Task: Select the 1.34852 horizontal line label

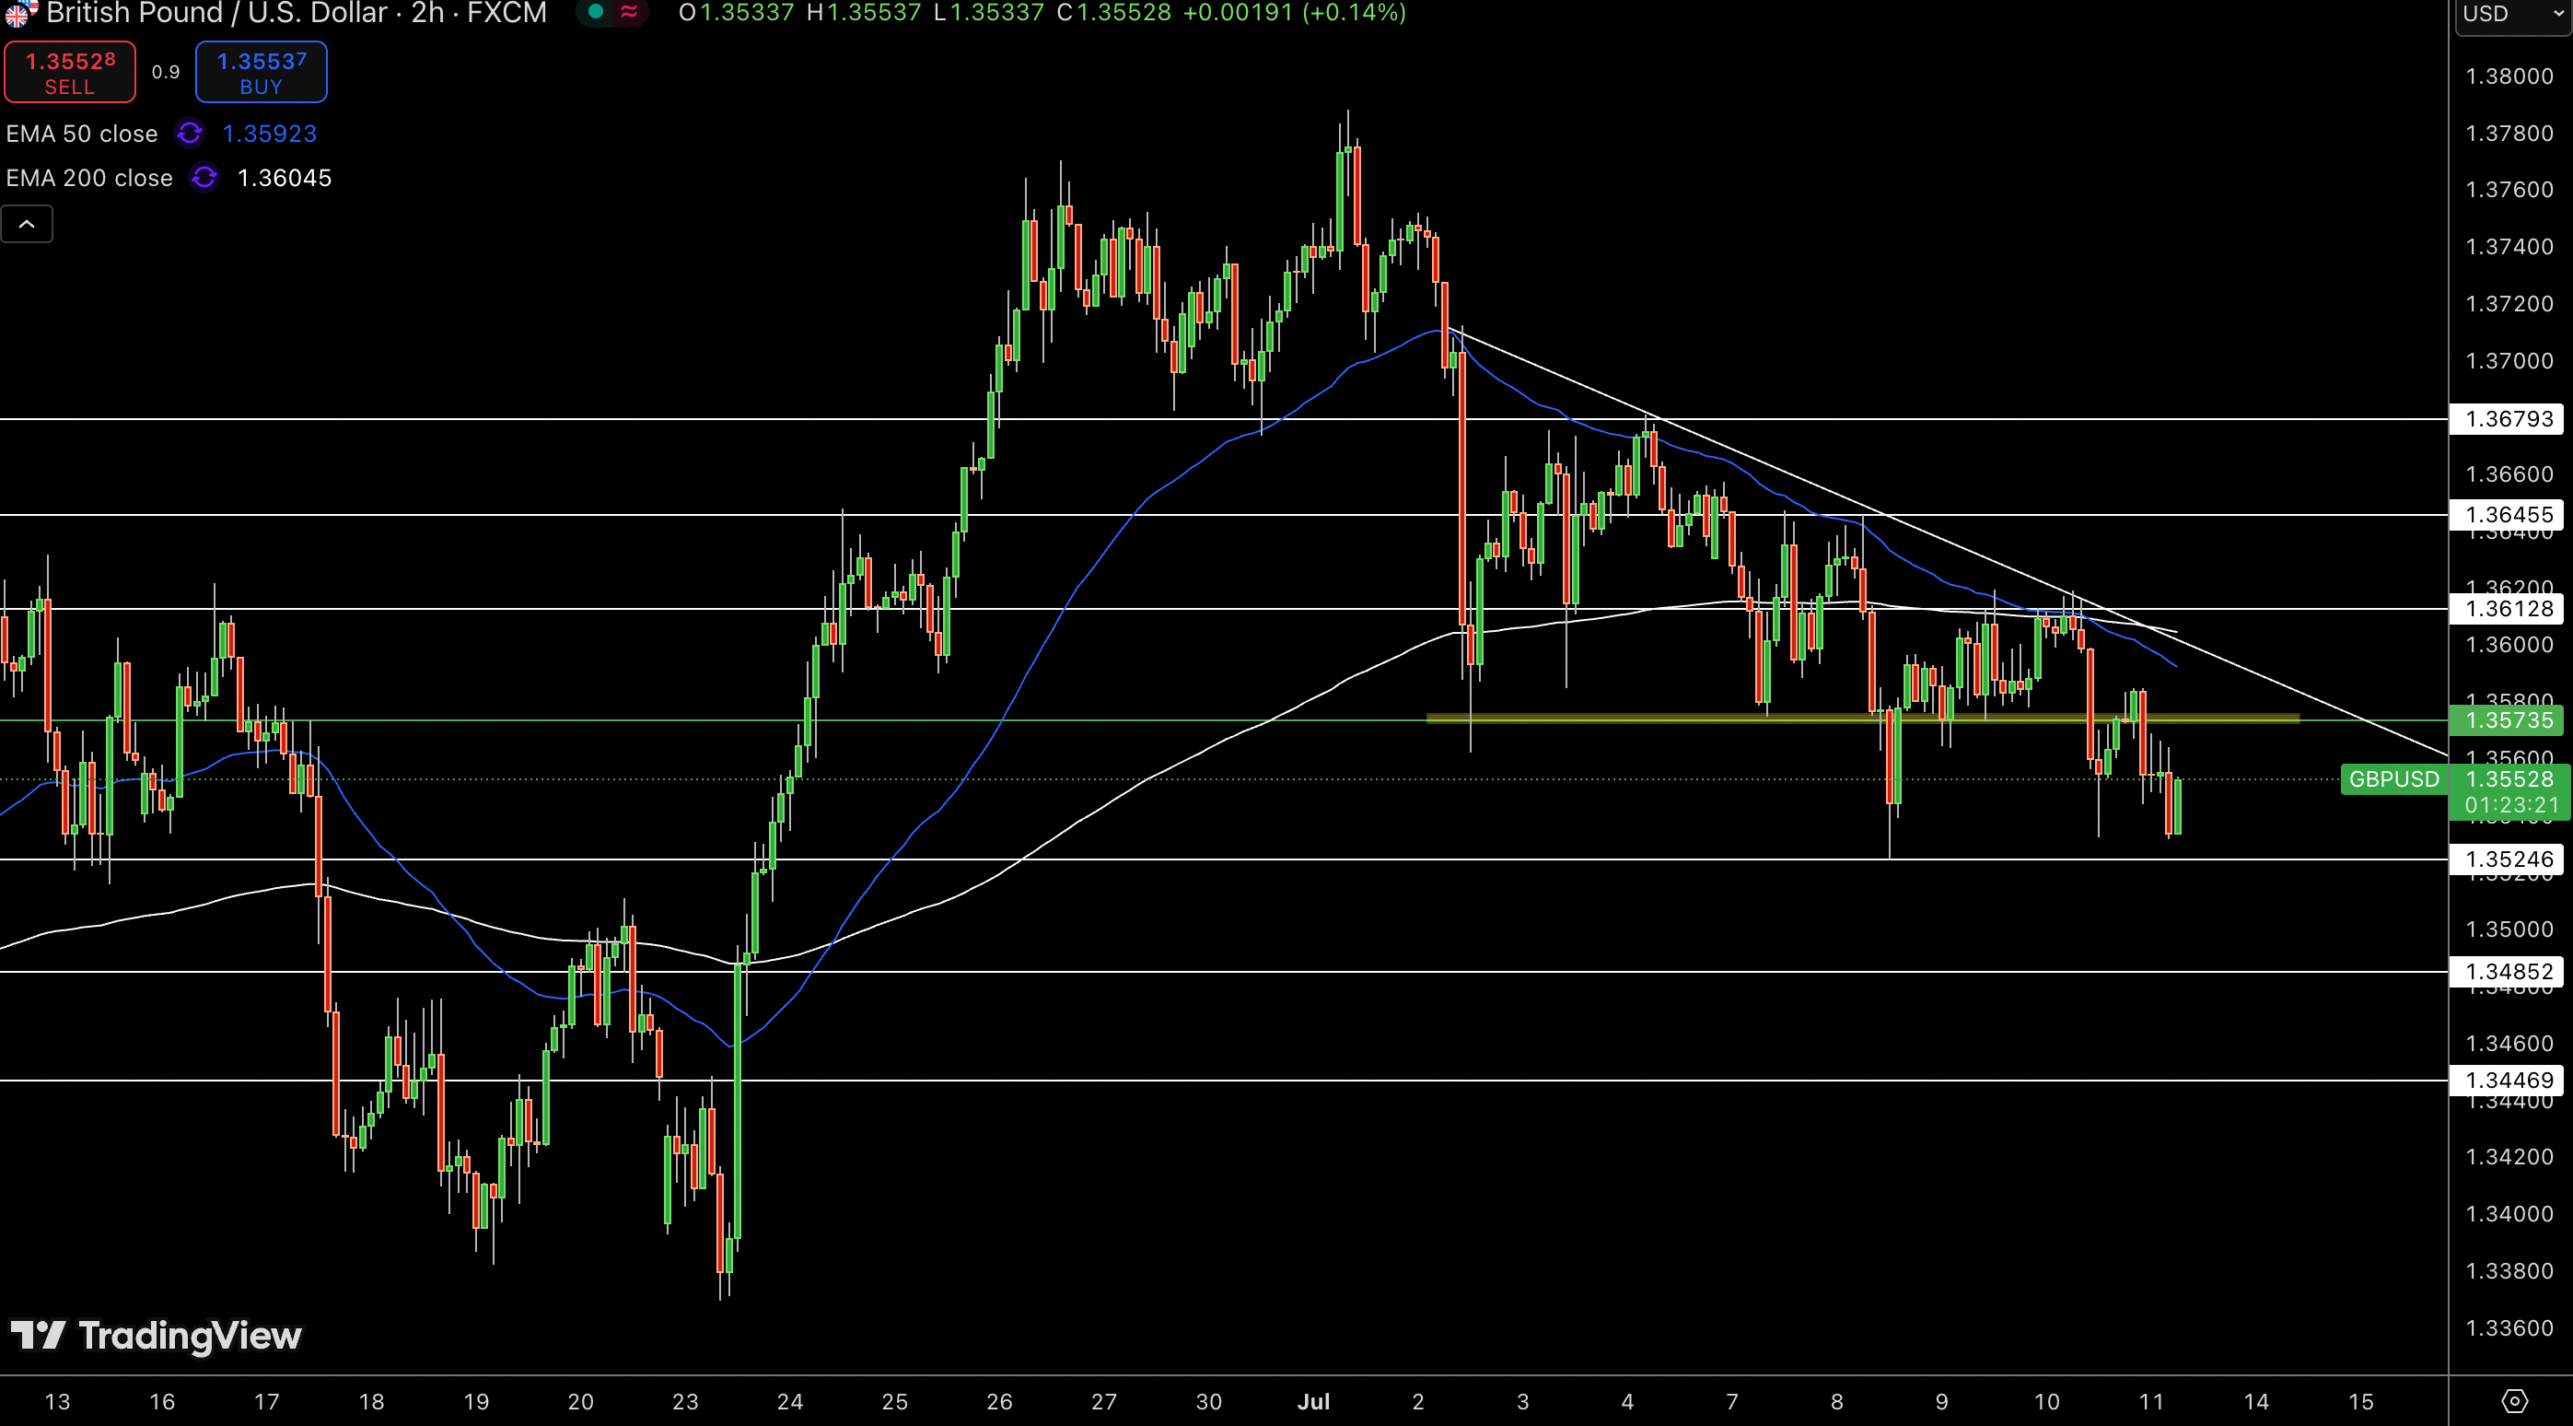Action: point(2508,971)
